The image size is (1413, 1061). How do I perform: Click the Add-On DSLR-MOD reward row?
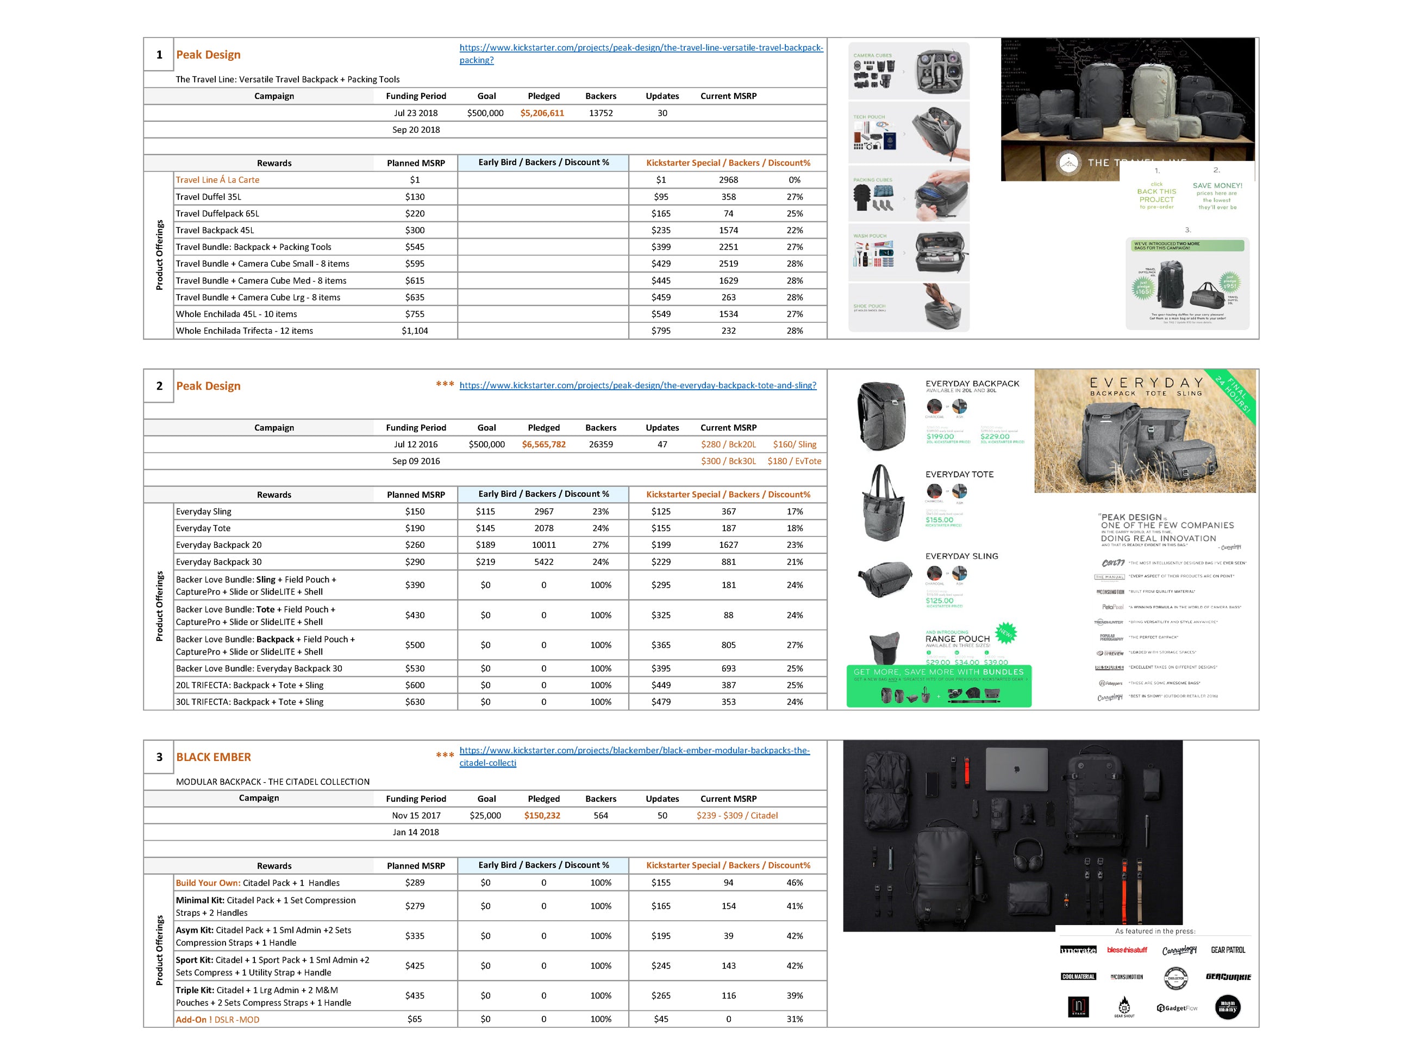(217, 1020)
